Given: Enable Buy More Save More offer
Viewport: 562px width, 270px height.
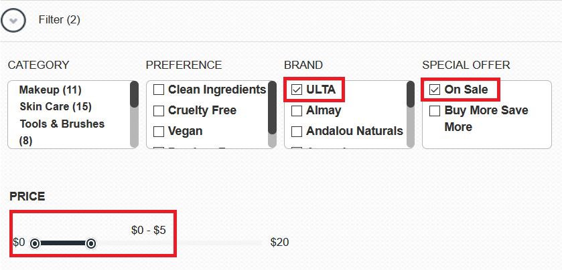Looking at the screenshot, I should [x=435, y=110].
